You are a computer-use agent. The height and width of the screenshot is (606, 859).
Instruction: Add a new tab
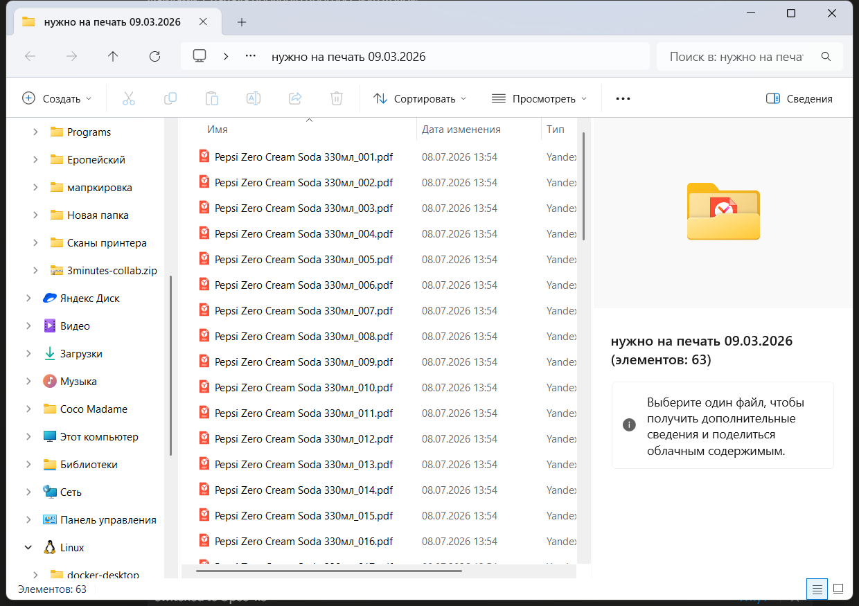point(242,22)
